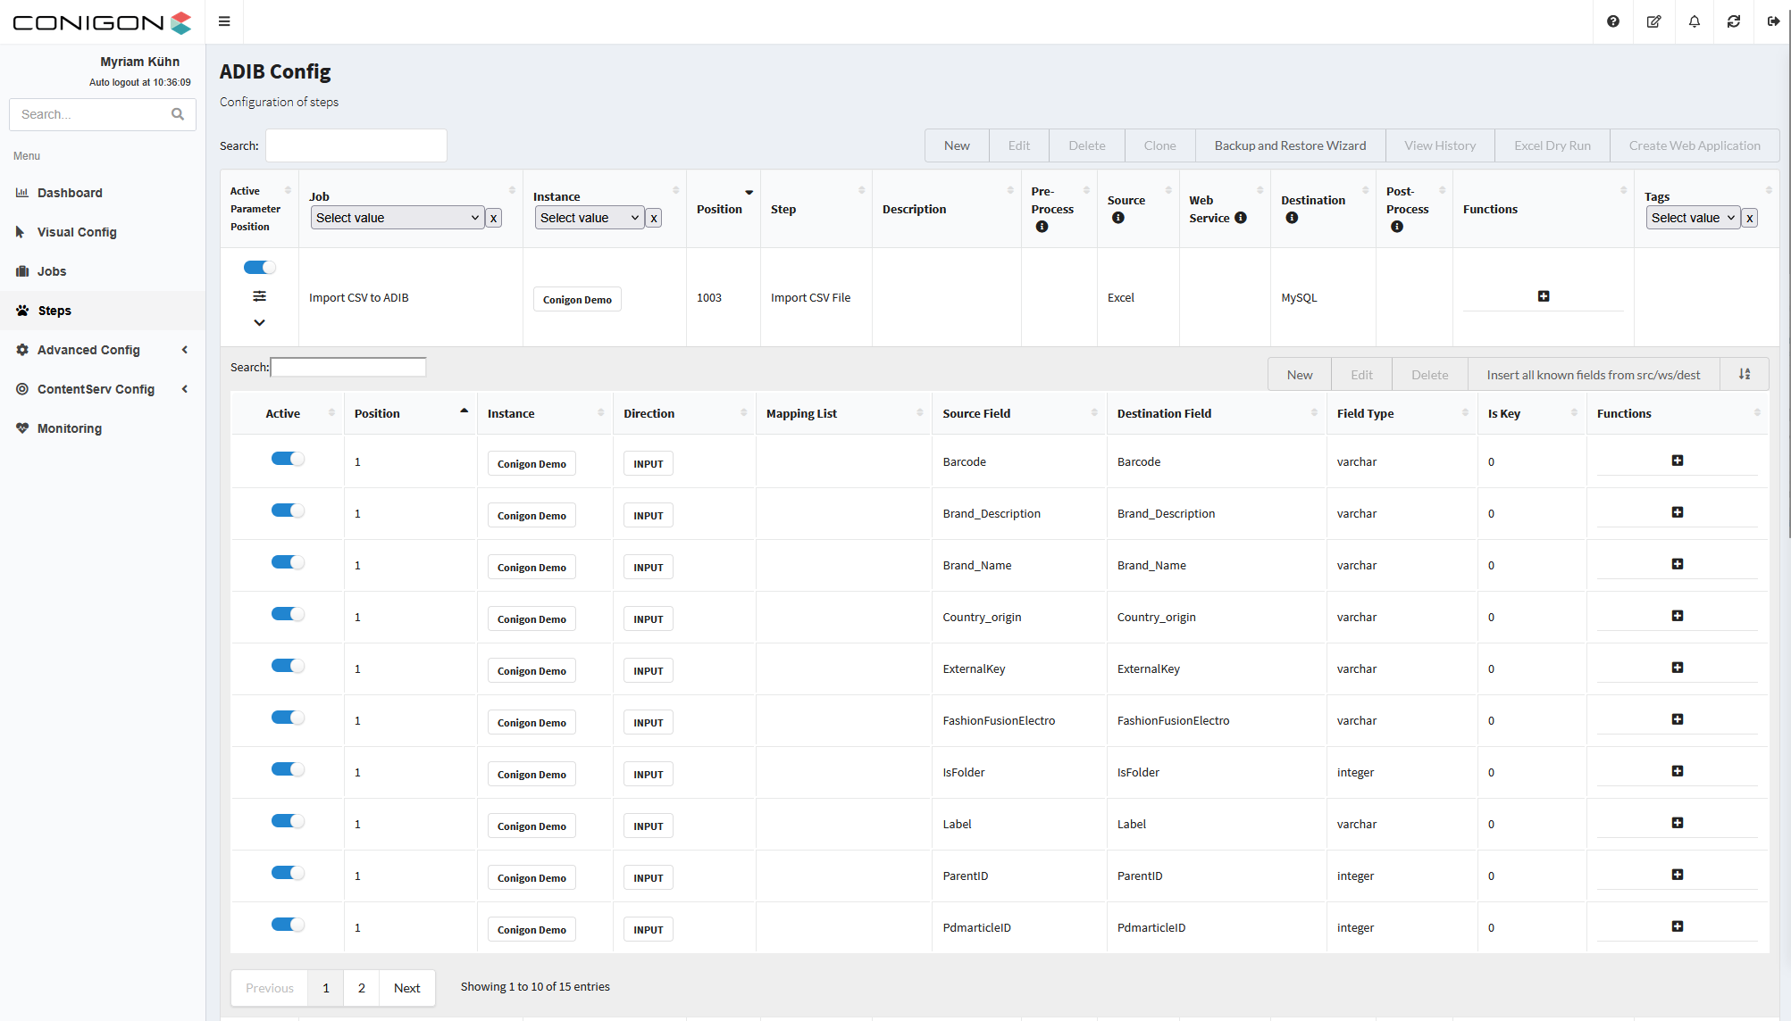Disable the Barcode field active toggle
Screen dimensions: 1791x1021
click(x=288, y=459)
